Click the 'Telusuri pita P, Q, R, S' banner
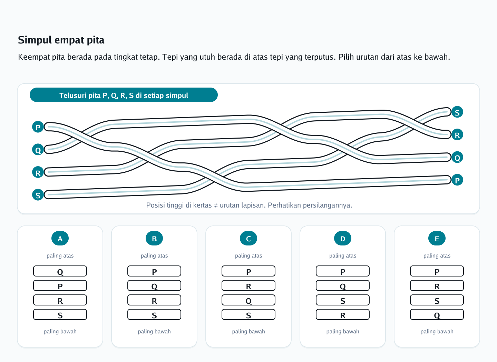This screenshot has width=497, height=362. pyautogui.click(x=124, y=95)
